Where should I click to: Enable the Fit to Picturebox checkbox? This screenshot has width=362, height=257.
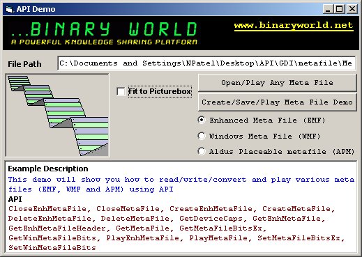121,91
